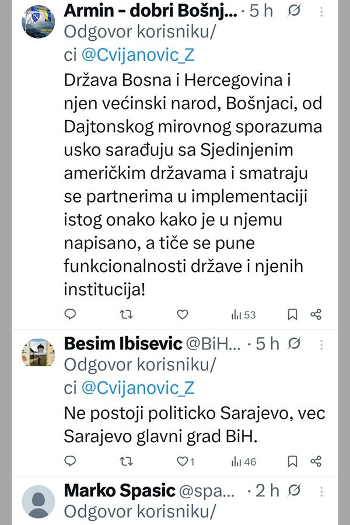This screenshot has height=525, width=350.
Task: Retweet Besim Ibisevic's post
Action: pos(125,461)
